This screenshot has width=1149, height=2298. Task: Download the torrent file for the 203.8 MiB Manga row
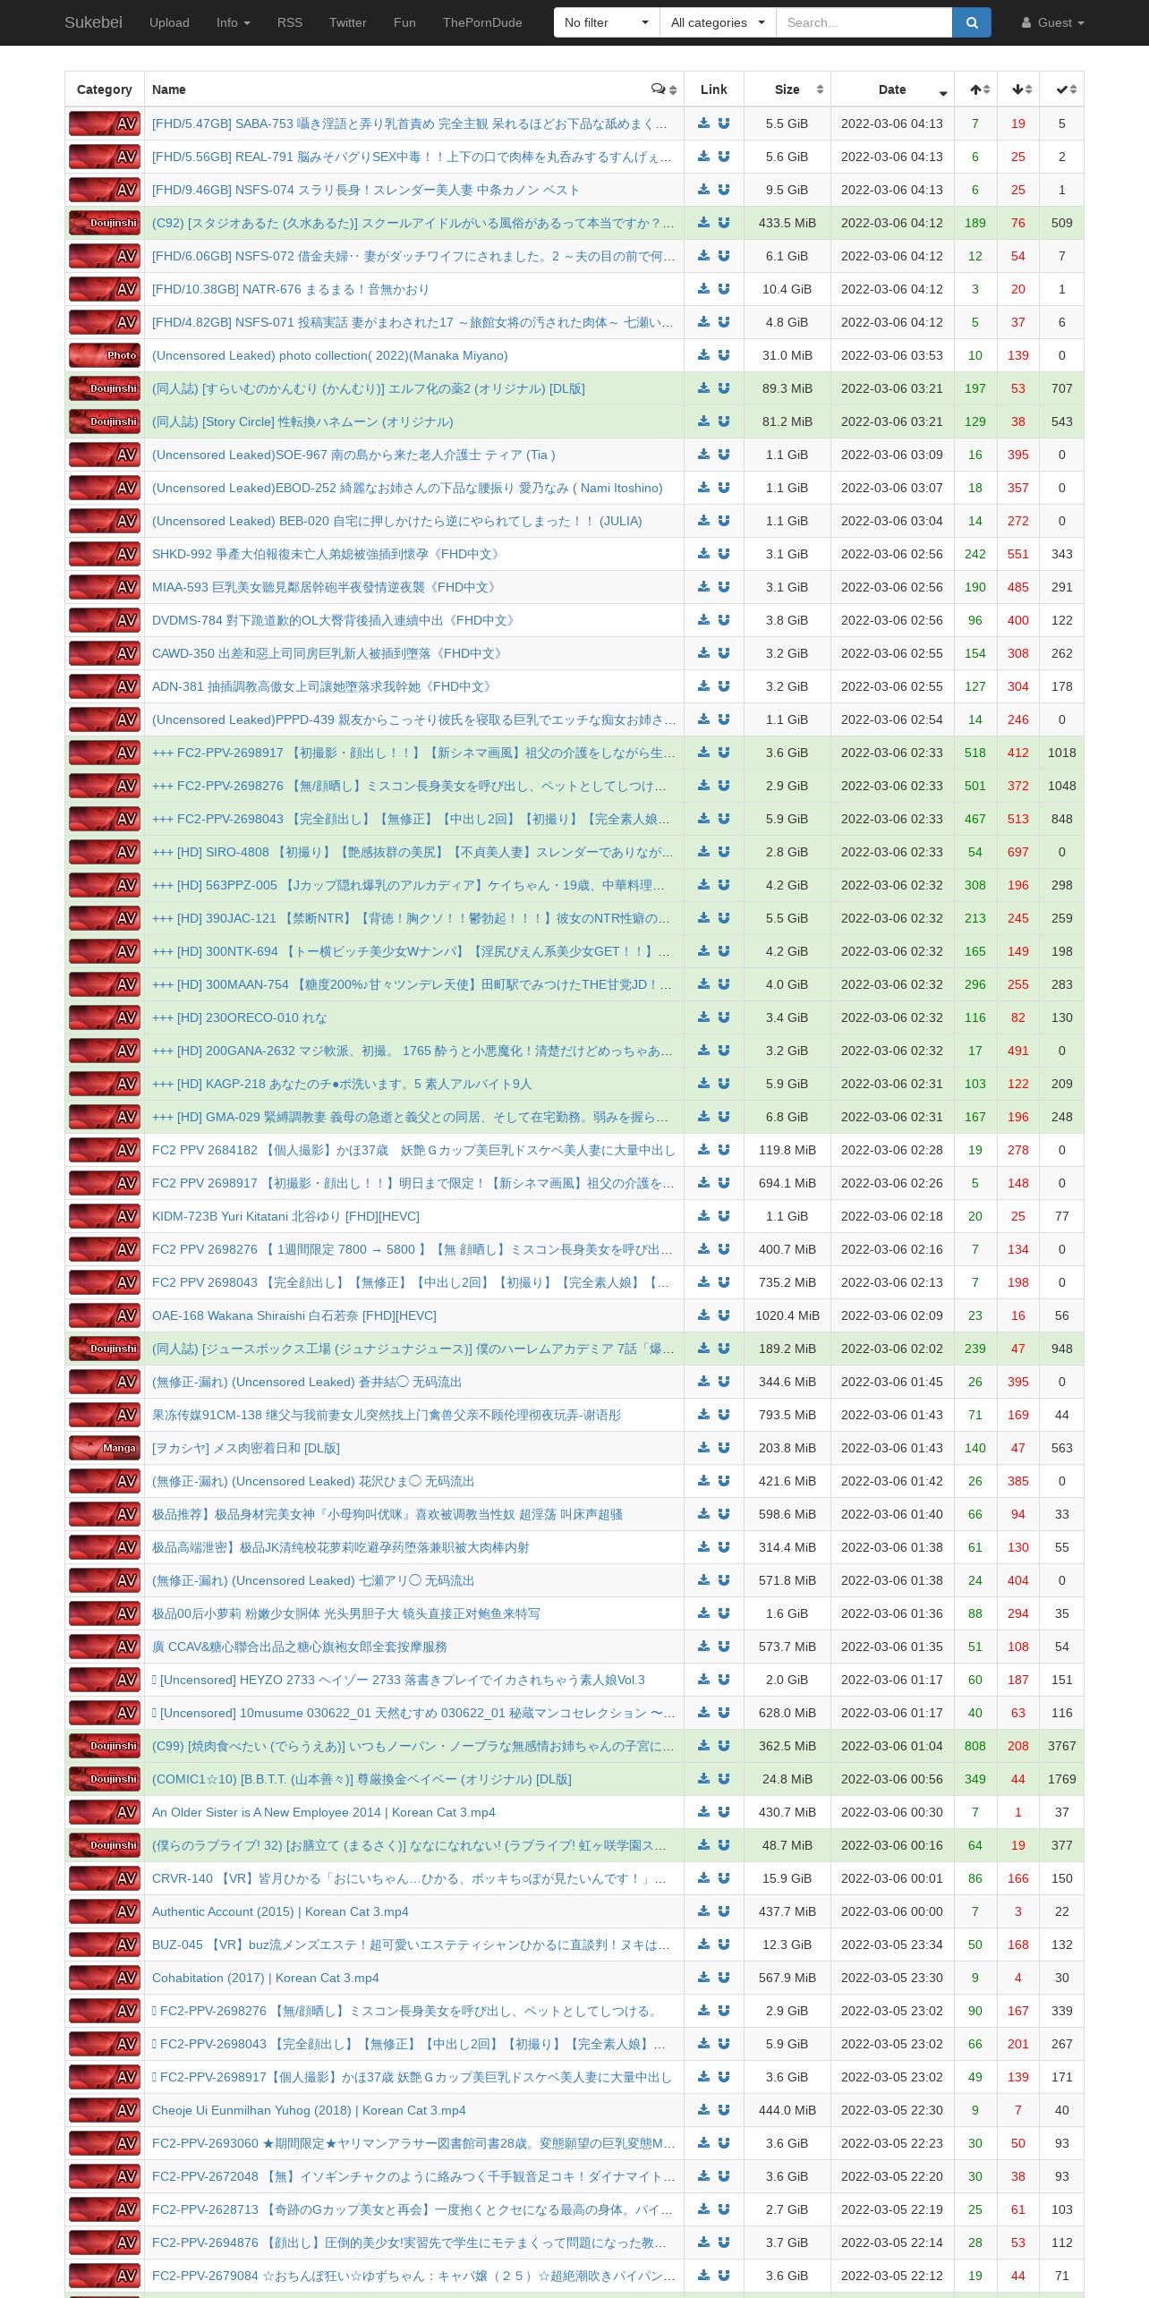(x=703, y=1448)
